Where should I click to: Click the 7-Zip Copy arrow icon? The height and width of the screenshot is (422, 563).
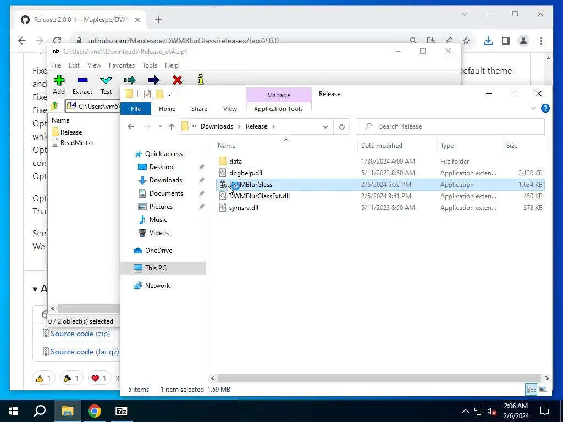tap(130, 80)
